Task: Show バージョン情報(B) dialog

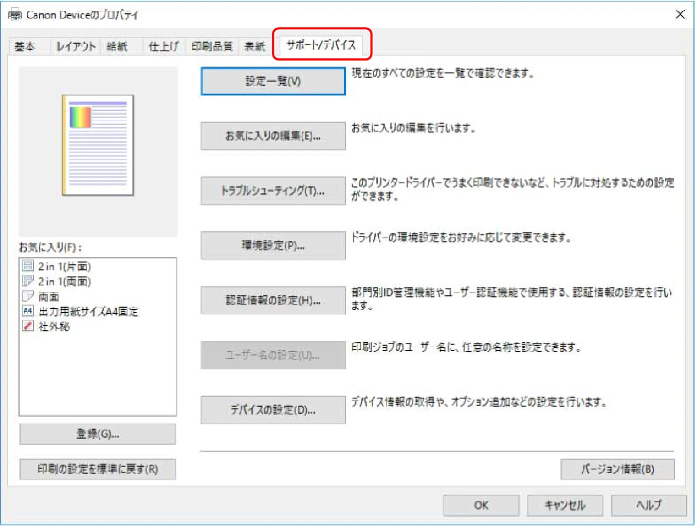Action: click(617, 469)
